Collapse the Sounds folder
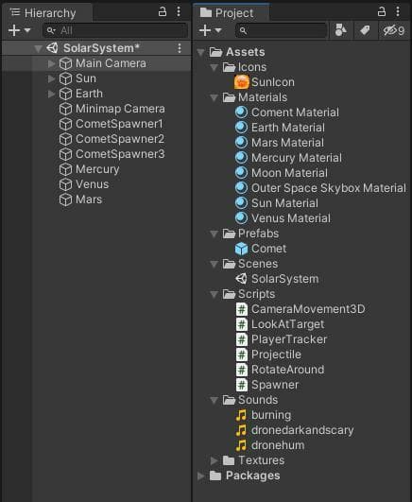Viewport: 412px width, 502px height. [214, 400]
